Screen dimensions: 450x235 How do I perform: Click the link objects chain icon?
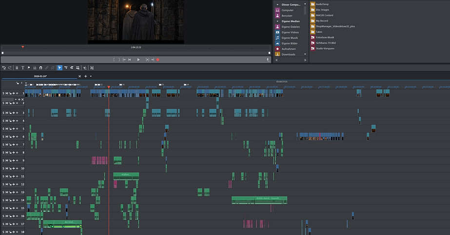tap(47, 68)
